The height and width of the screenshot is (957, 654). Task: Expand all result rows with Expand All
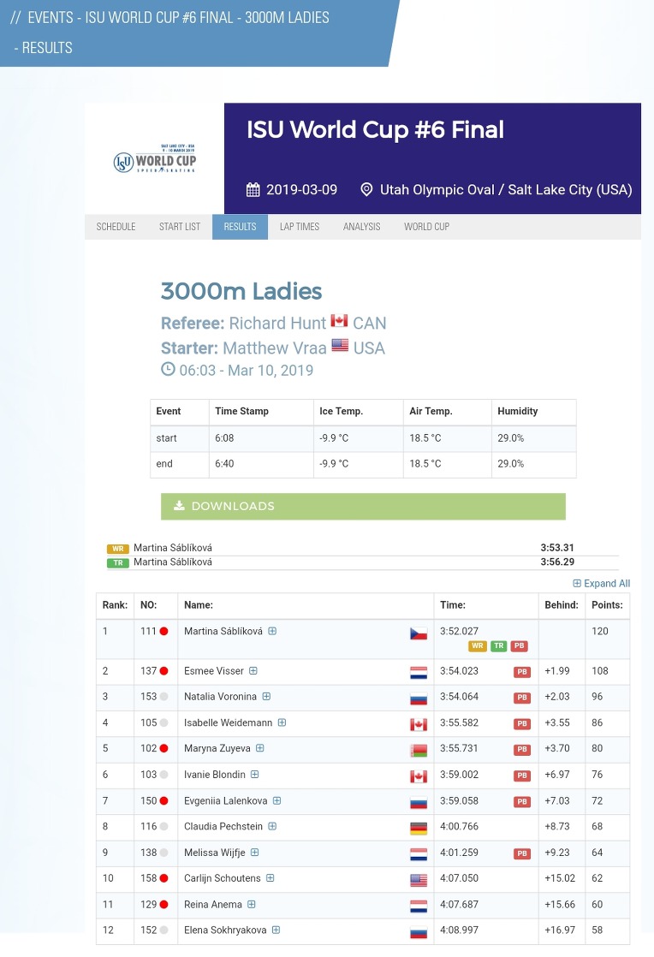tap(602, 584)
